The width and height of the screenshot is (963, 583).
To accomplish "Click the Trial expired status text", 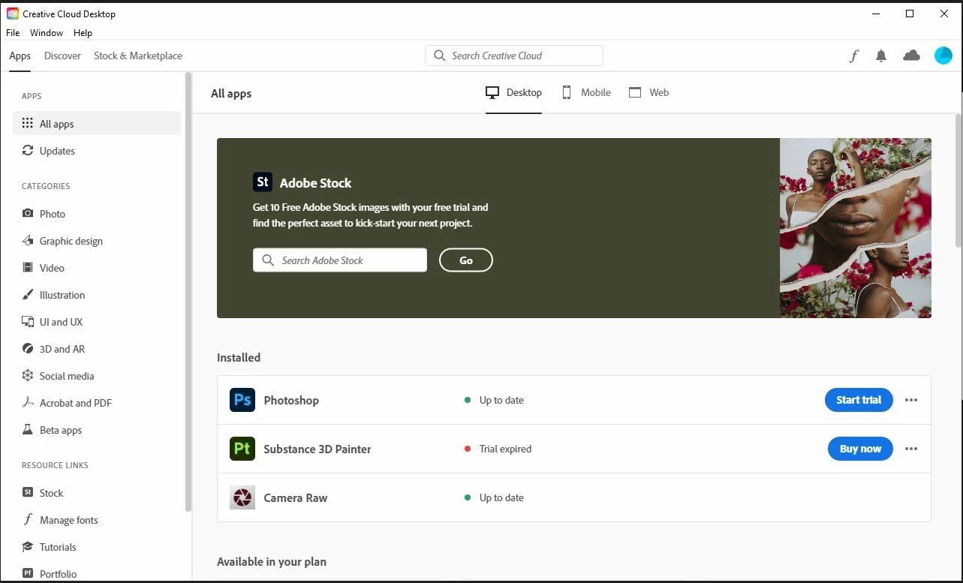I will [x=505, y=449].
